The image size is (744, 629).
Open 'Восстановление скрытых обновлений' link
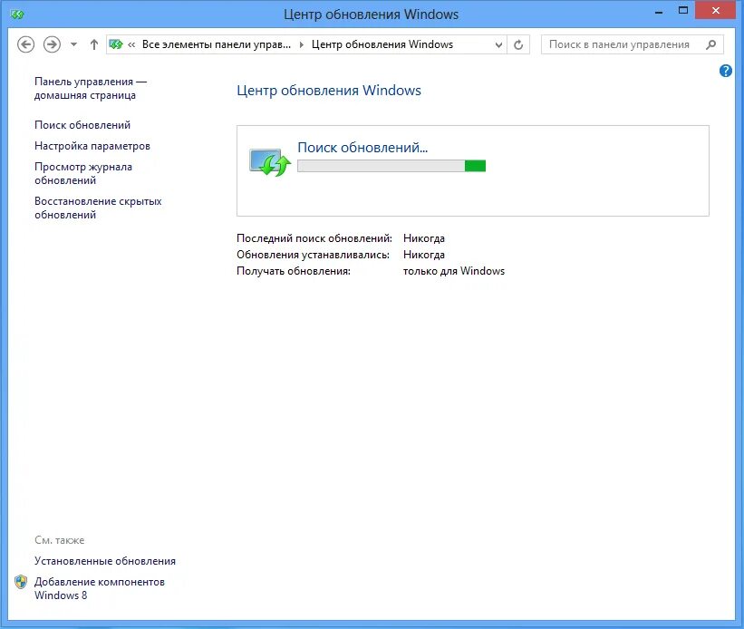(98, 208)
